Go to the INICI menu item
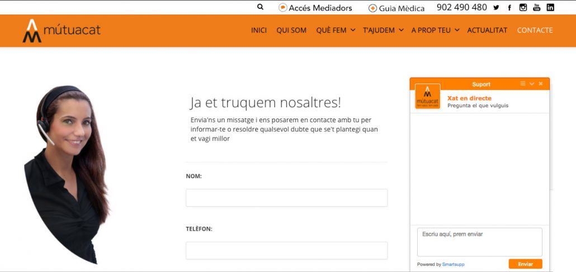Screen dimensions: 576x272 (259, 30)
